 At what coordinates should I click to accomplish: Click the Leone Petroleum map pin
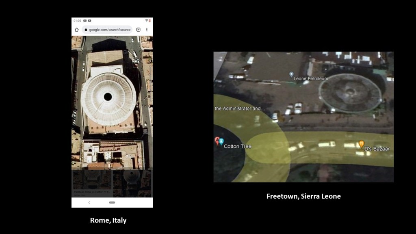[291, 74]
